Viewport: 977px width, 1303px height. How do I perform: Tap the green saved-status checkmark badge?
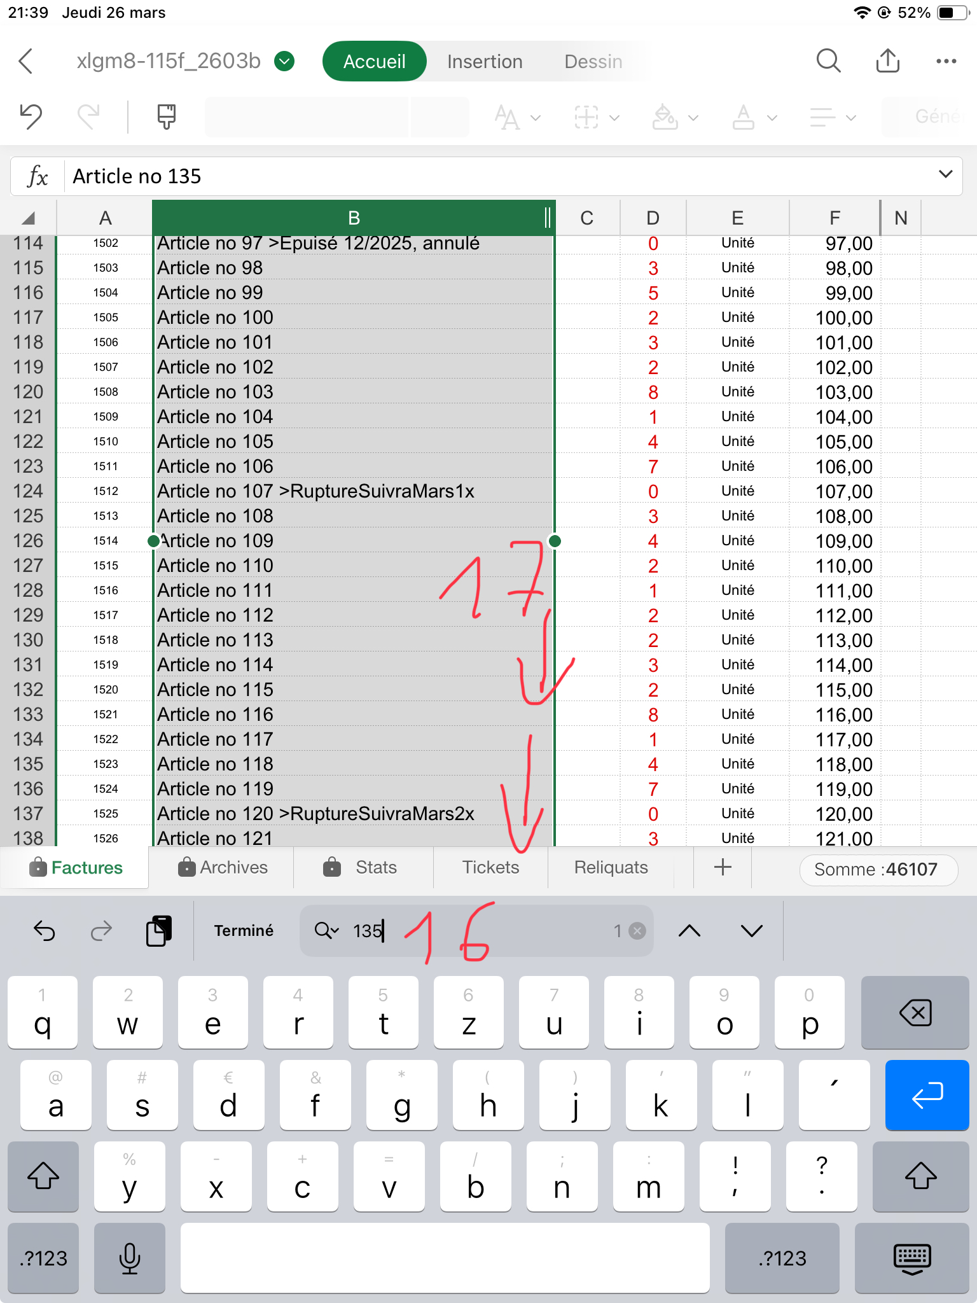pyautogui.click(x=284, y=61)
